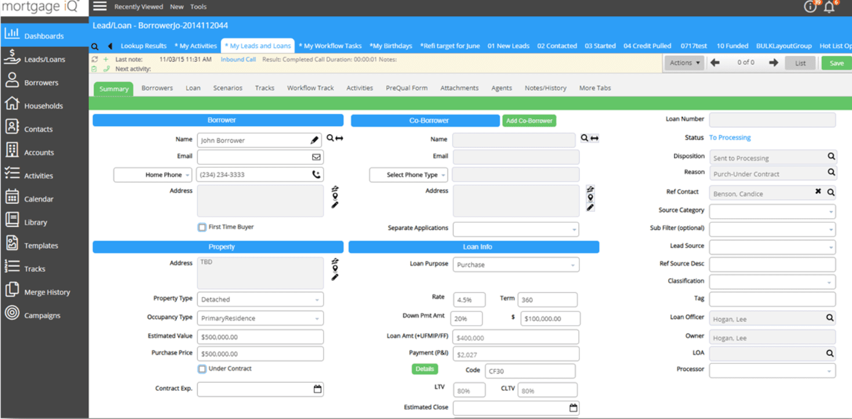Follow the To Processing status link
The height and width of the screenshot is (419, 852).
coord(730,137)
